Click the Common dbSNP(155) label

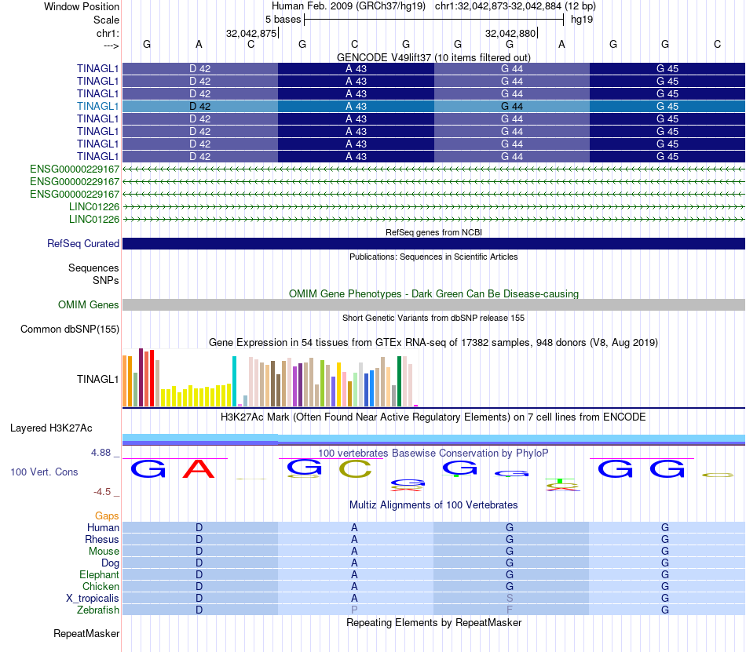(x=69, y=330)
